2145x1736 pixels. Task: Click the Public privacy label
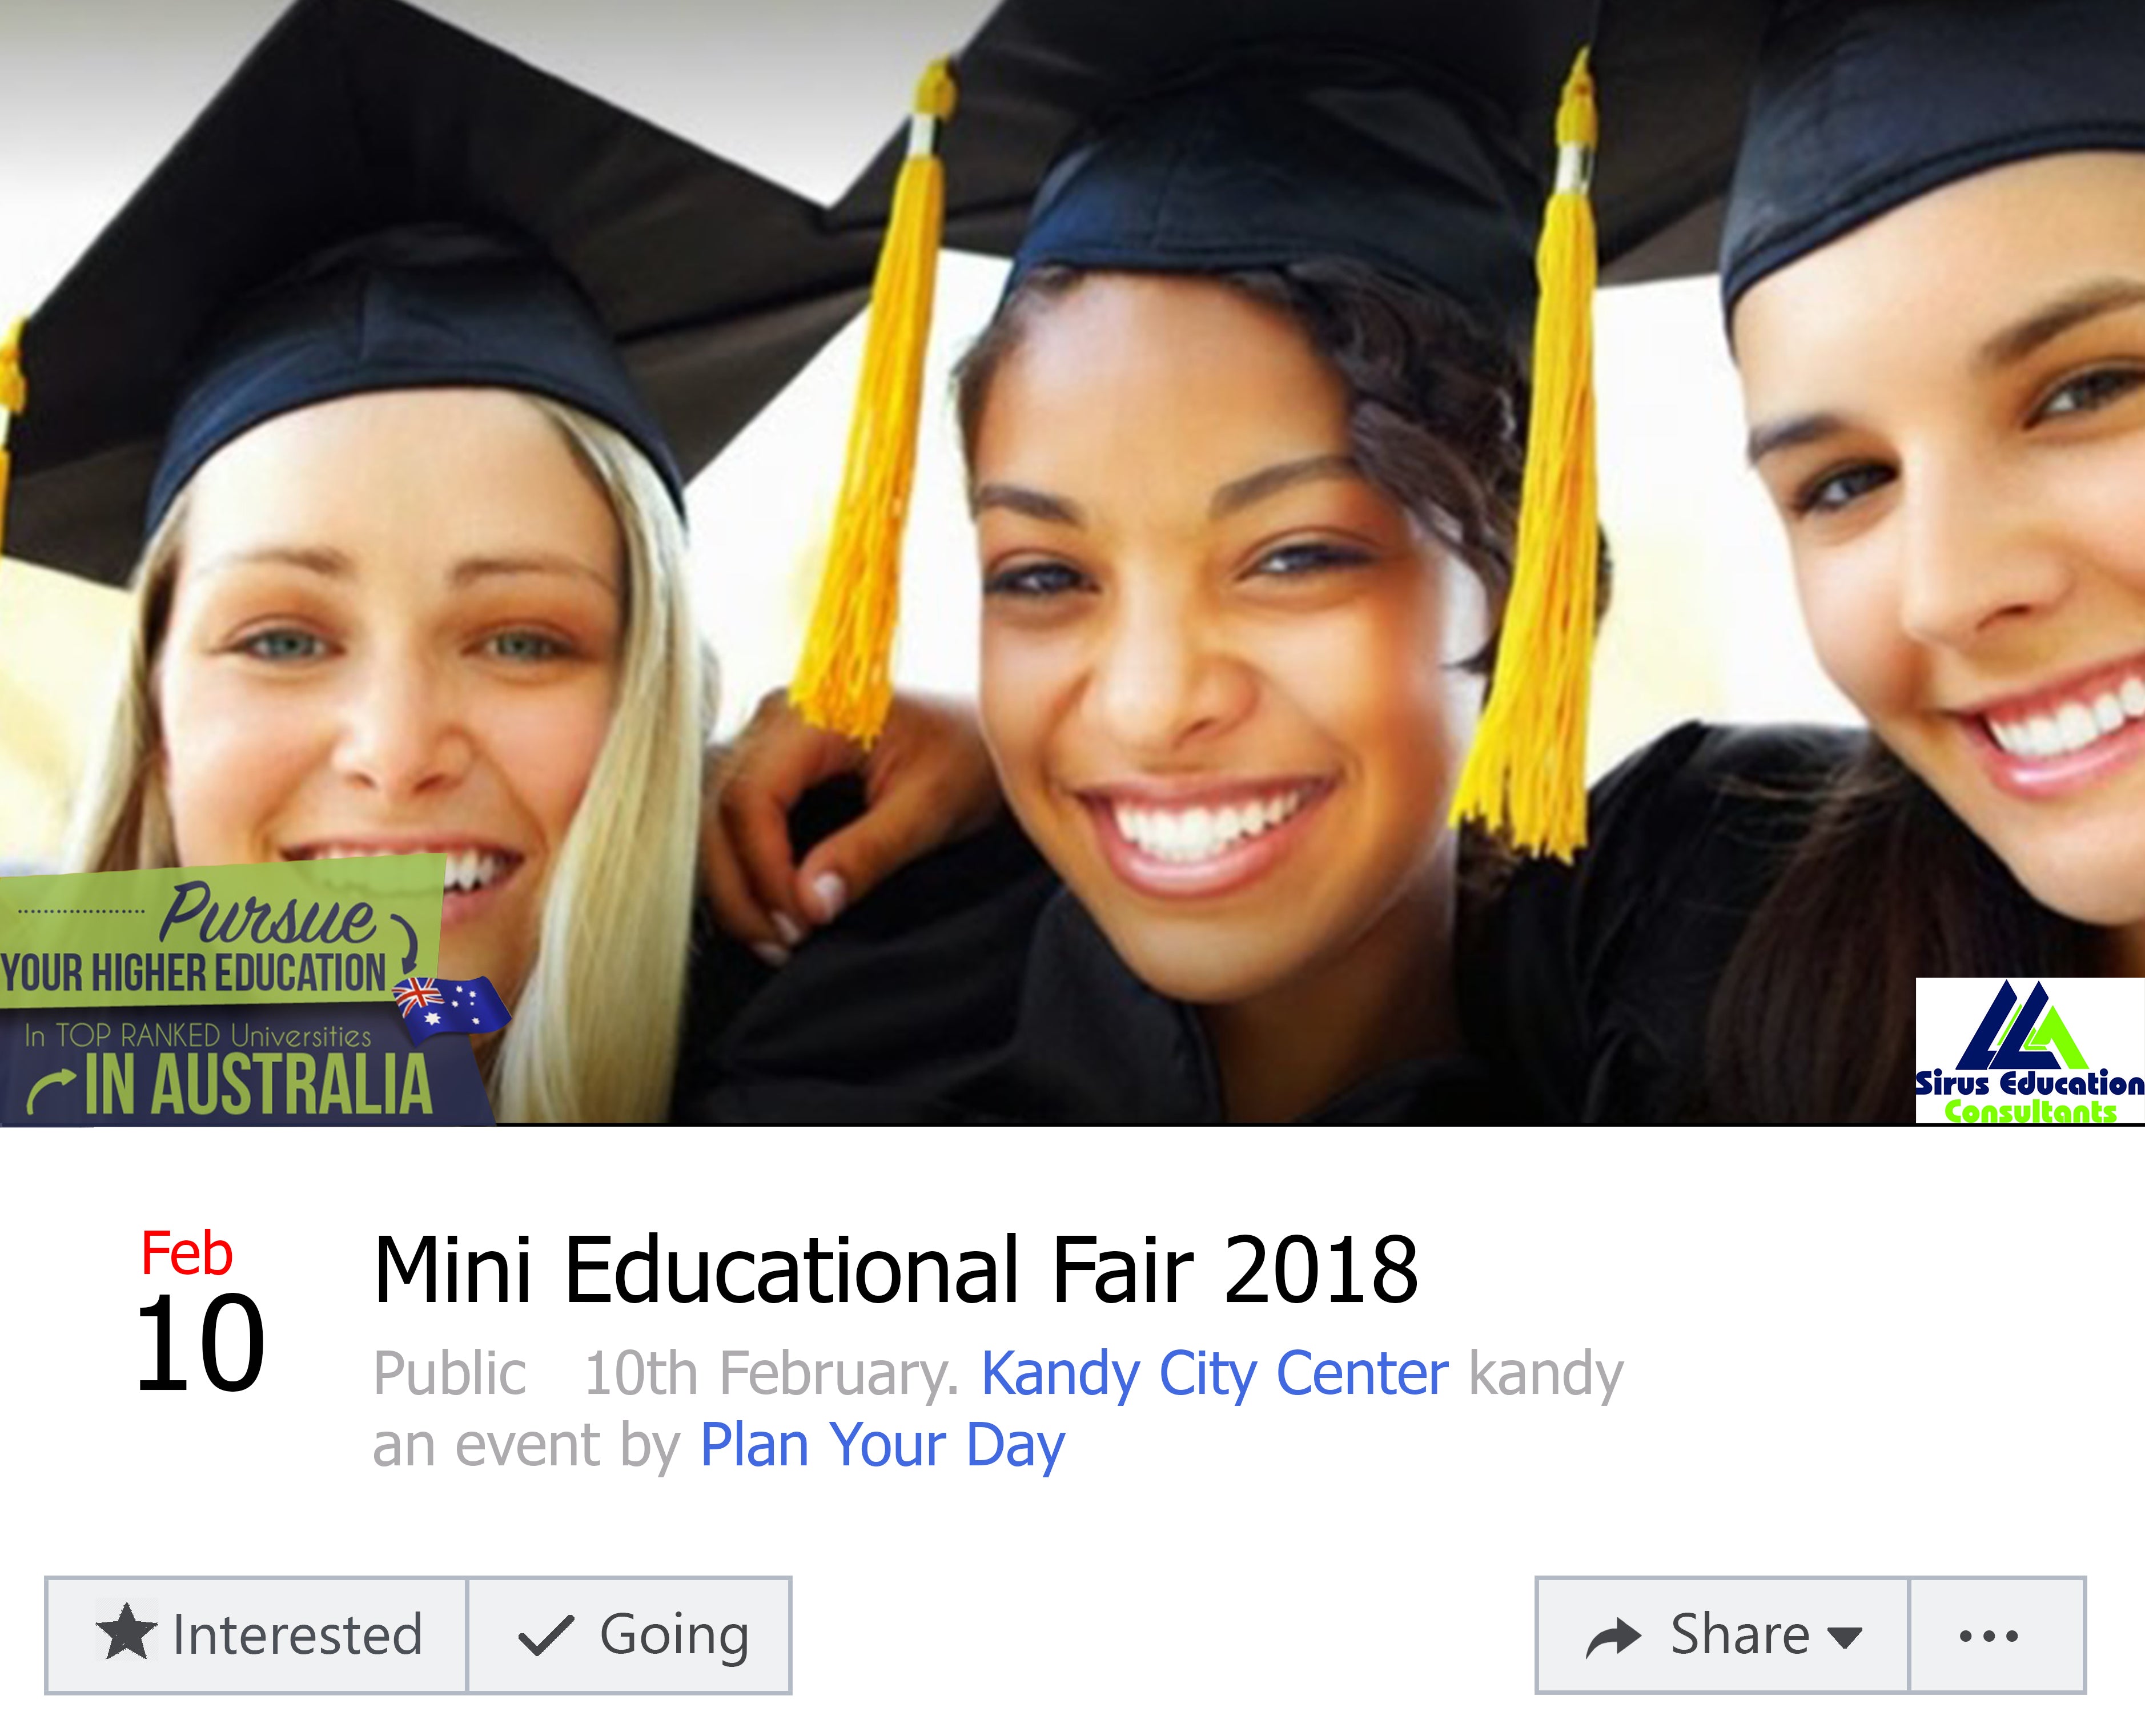(449, 1373)
